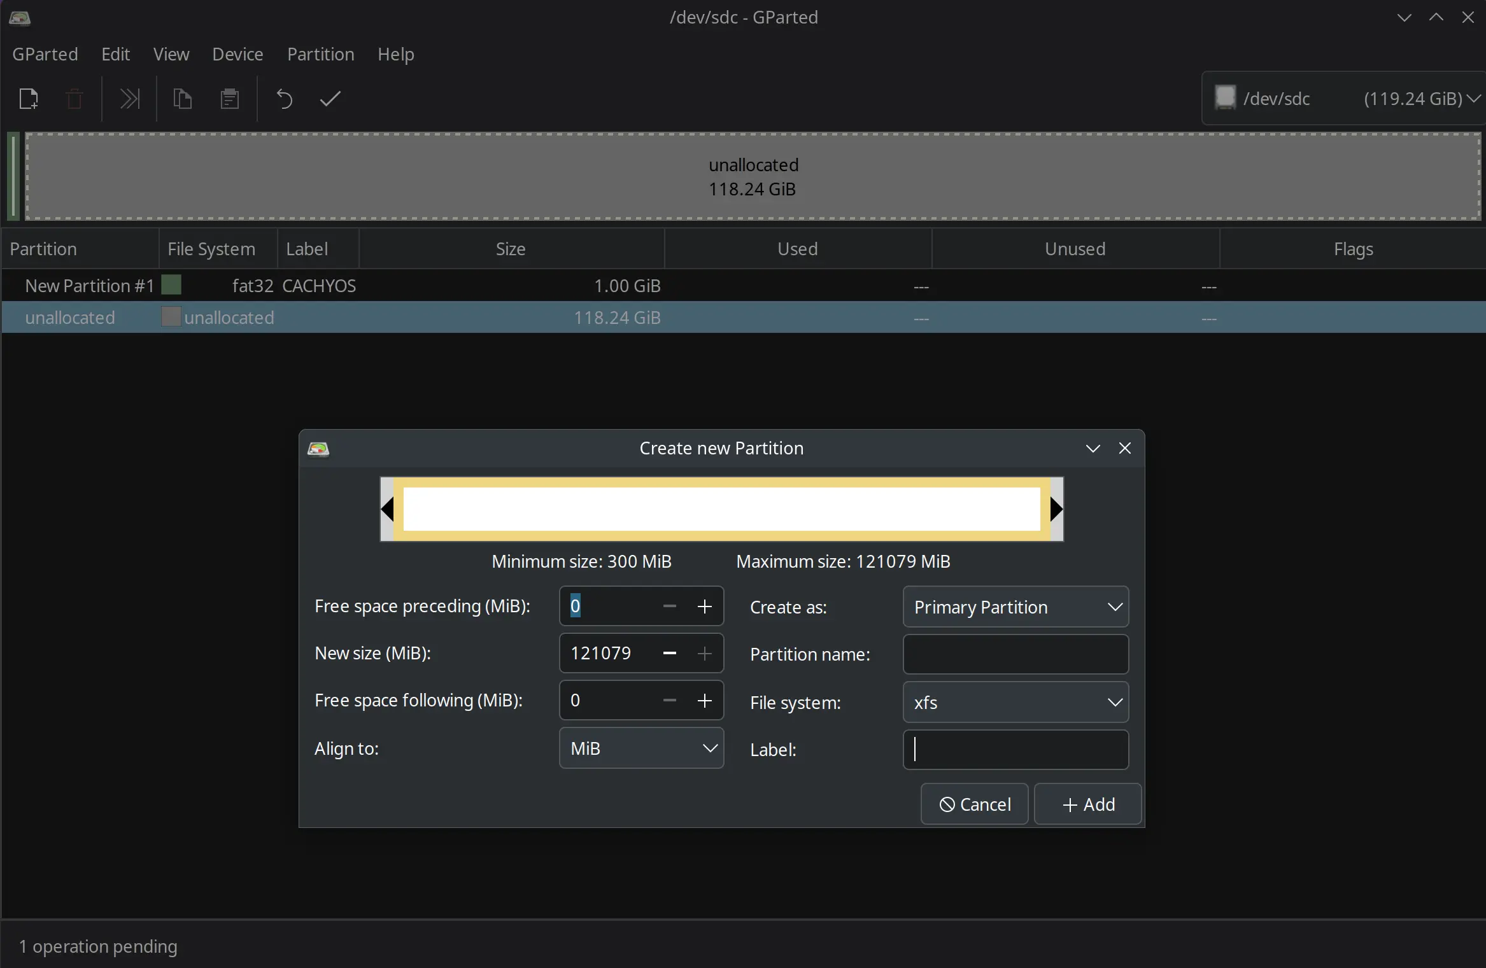Click Maximum size: 121079 MiB text
Image resolution: width=1486 pixels, height=968 pixels.
(843, 561)
